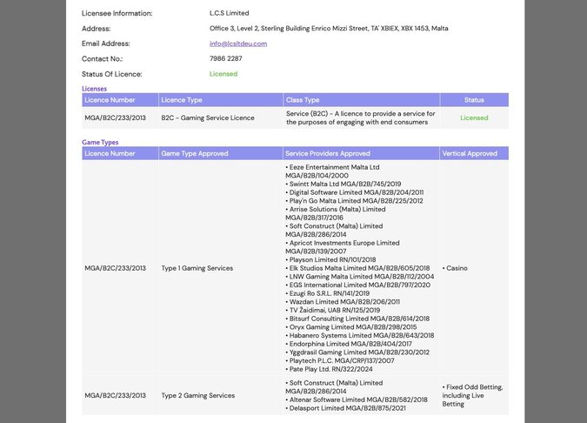Click 'Eeze Entertainment Malta Ltd' provider entry
Image resolution: width=587 pixels, height=423 pixels.
332,171
